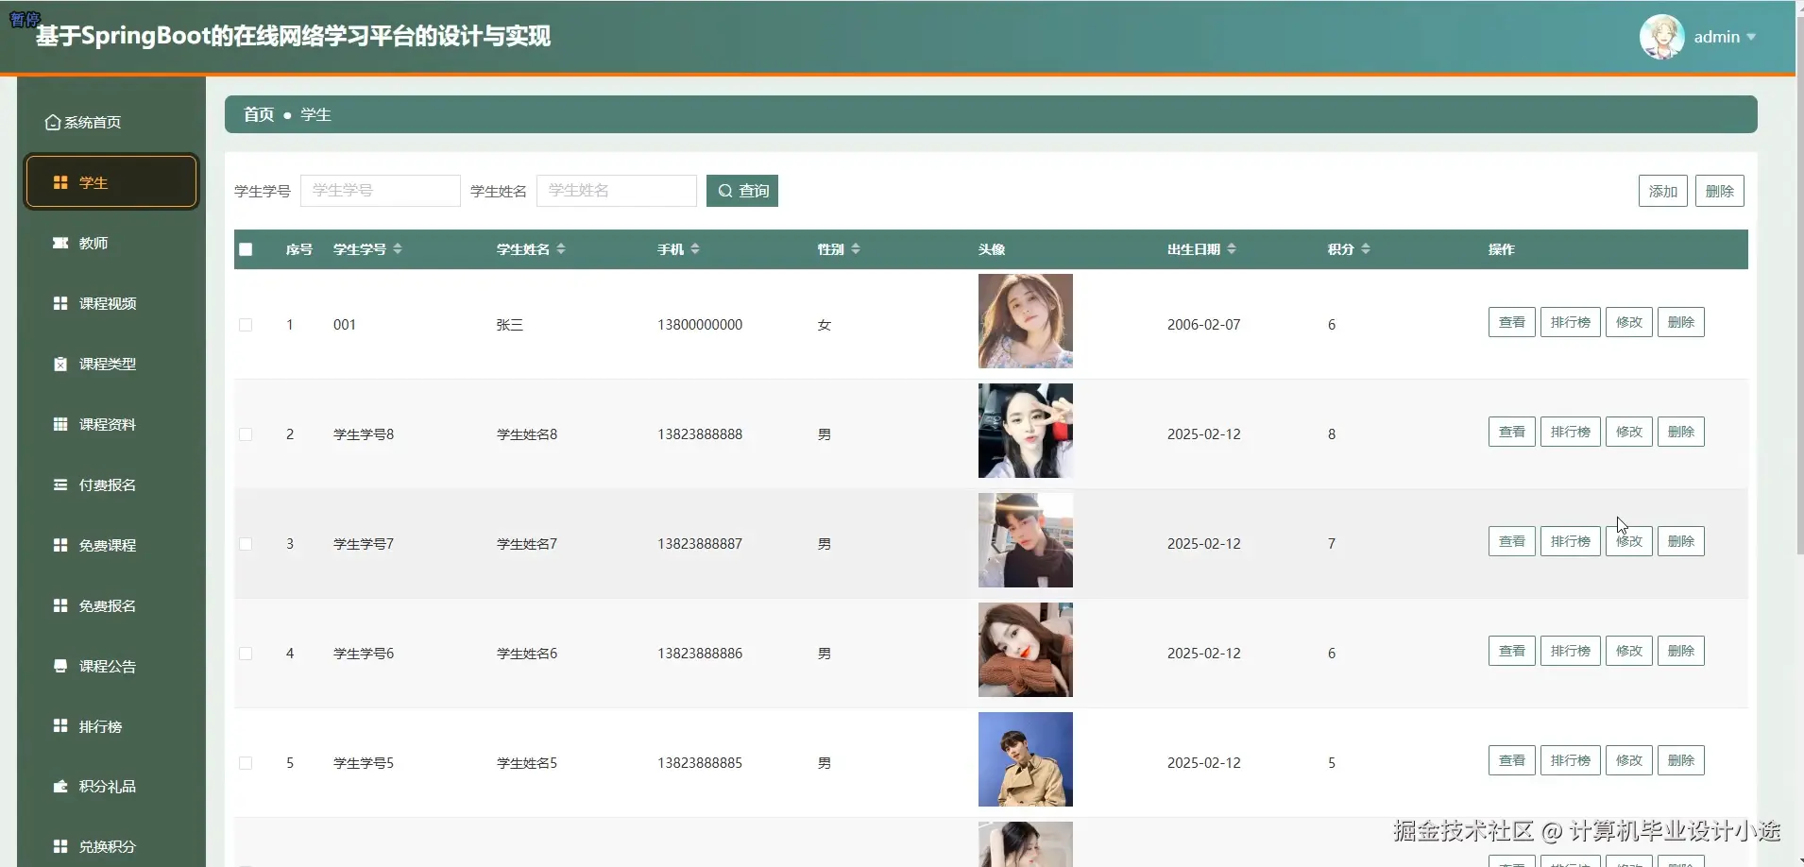Image resolution: width=1804 pixels, height=867 pixels.
Task: Click the 课程资料 table icon
Action: (x=60, y=424)
